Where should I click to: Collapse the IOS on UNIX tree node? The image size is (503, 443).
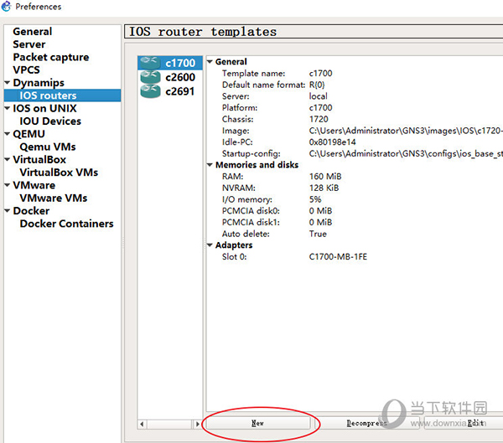pyautogui.click(x=7, y=108)
